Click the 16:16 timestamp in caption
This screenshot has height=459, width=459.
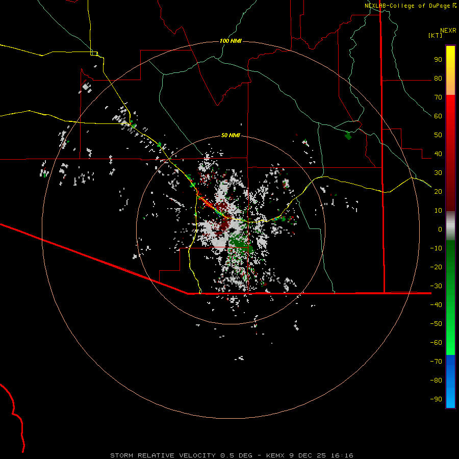coord(342,455)
